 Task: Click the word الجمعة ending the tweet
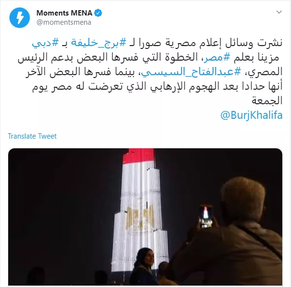267,101
